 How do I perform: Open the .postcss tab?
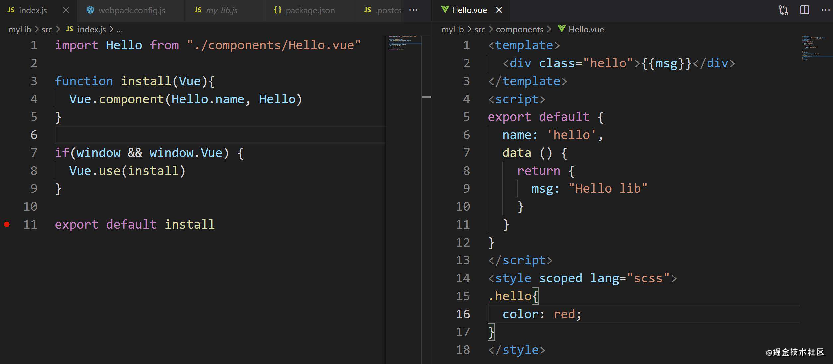coord(378,10)
